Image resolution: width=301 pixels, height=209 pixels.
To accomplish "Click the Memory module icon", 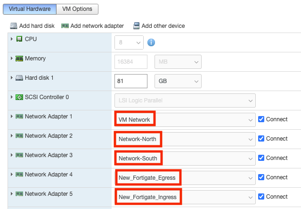I will 19,59.
